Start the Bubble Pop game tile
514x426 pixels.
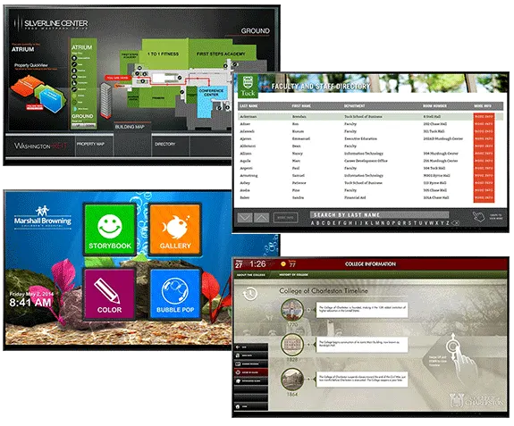(x=175, y=294)
